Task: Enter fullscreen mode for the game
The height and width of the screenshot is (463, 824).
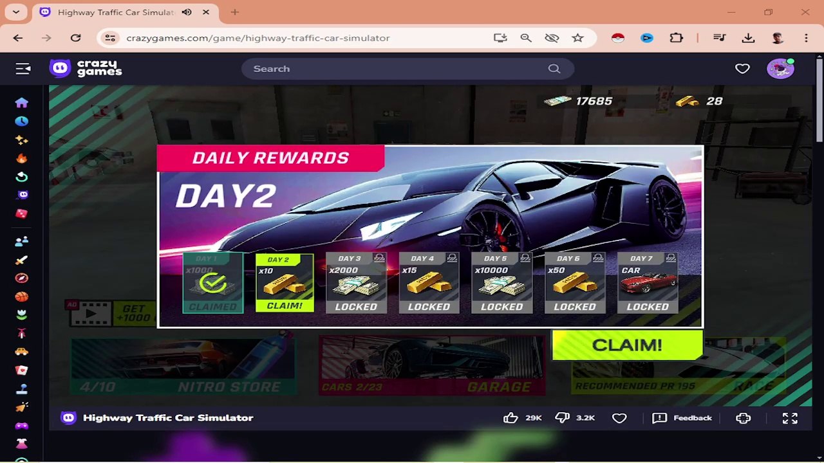Action: click(x=790, y=418)
